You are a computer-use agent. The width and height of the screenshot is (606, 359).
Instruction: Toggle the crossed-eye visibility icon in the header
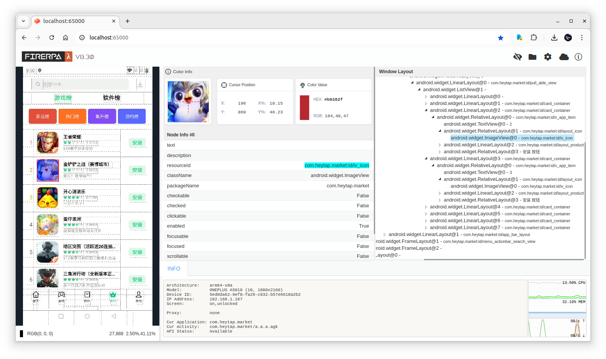pos(518,57)
